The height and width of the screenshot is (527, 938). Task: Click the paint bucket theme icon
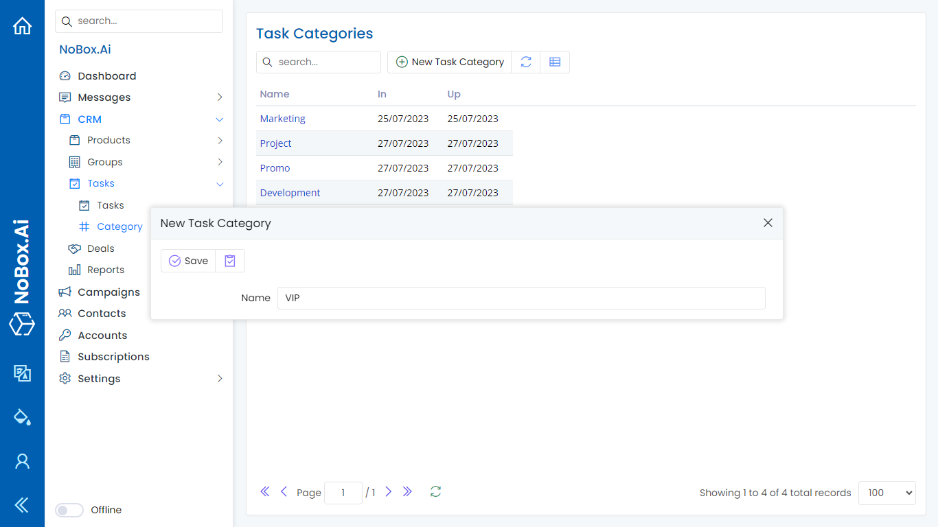click(x=23, y=417)
